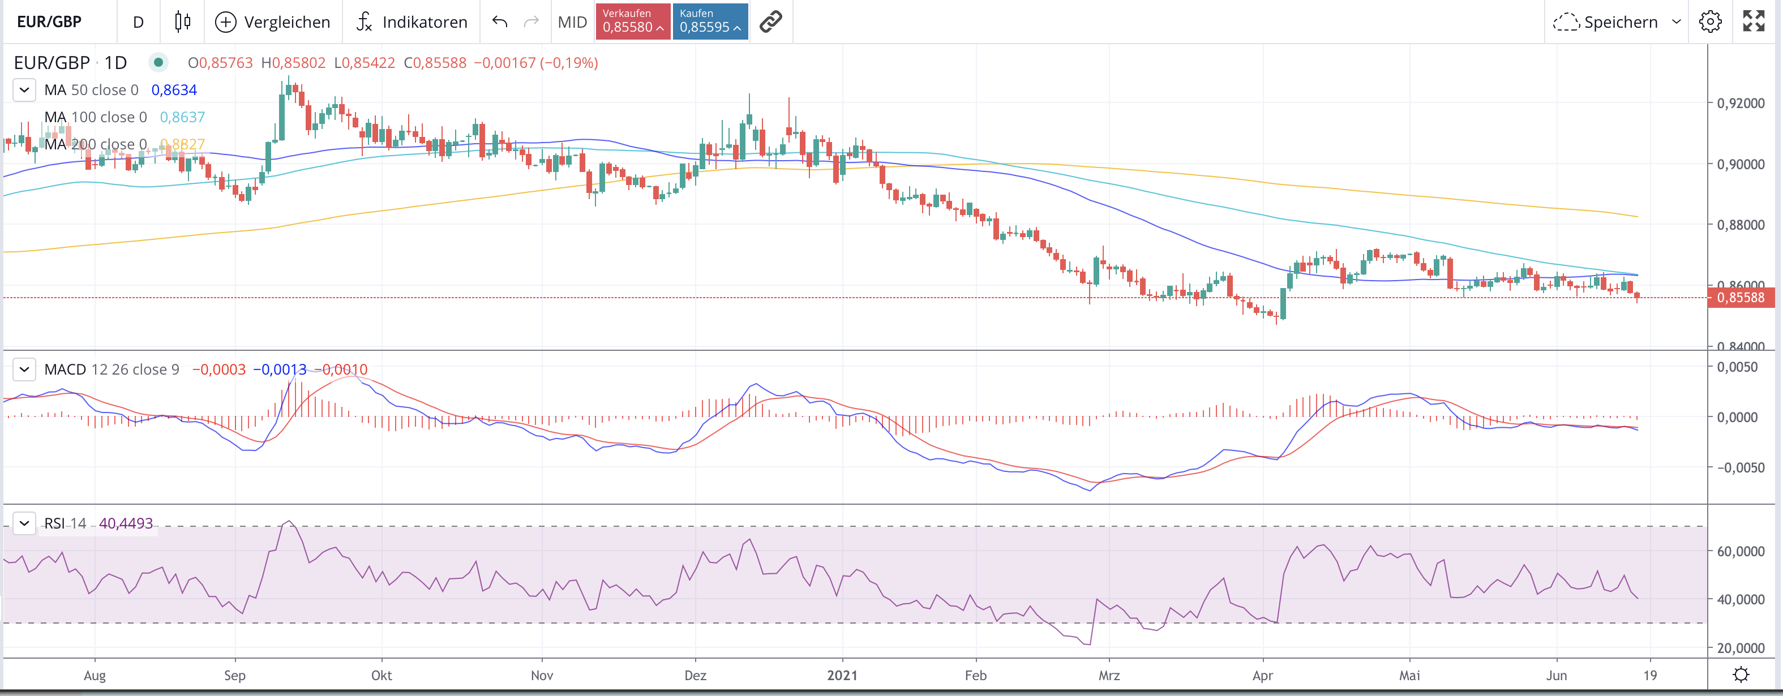Change the D timeframe interval
1783x696 pixels.
click(x=139, y=22)
